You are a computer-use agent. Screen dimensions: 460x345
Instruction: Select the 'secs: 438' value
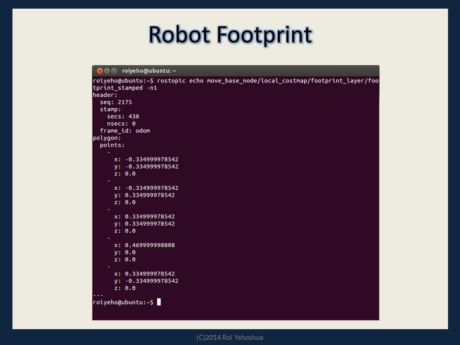[x=123, y=116]
